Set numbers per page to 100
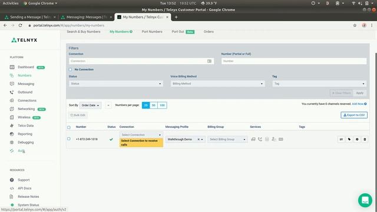This screenshot has width=377, height=212. tap(163, 105)
